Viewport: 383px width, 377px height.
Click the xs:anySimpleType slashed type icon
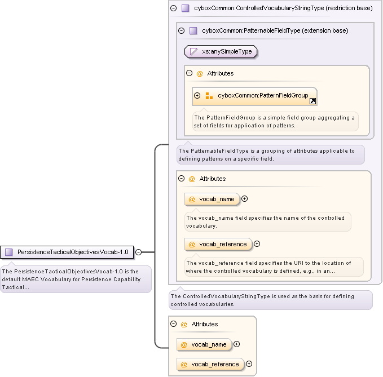194,52
